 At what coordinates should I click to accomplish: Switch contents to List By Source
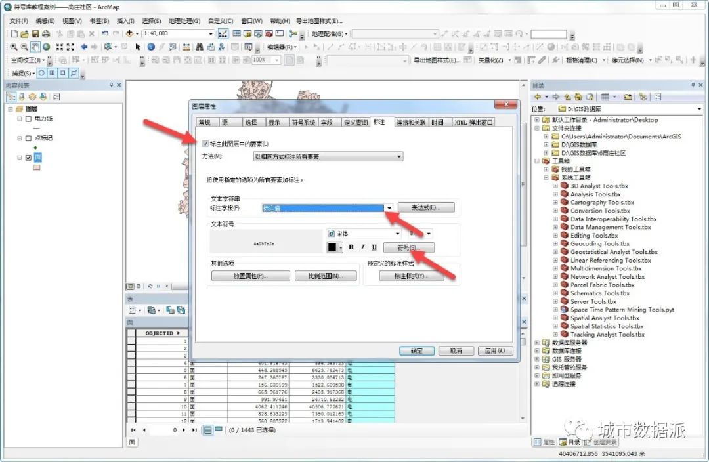coord(22,96)
